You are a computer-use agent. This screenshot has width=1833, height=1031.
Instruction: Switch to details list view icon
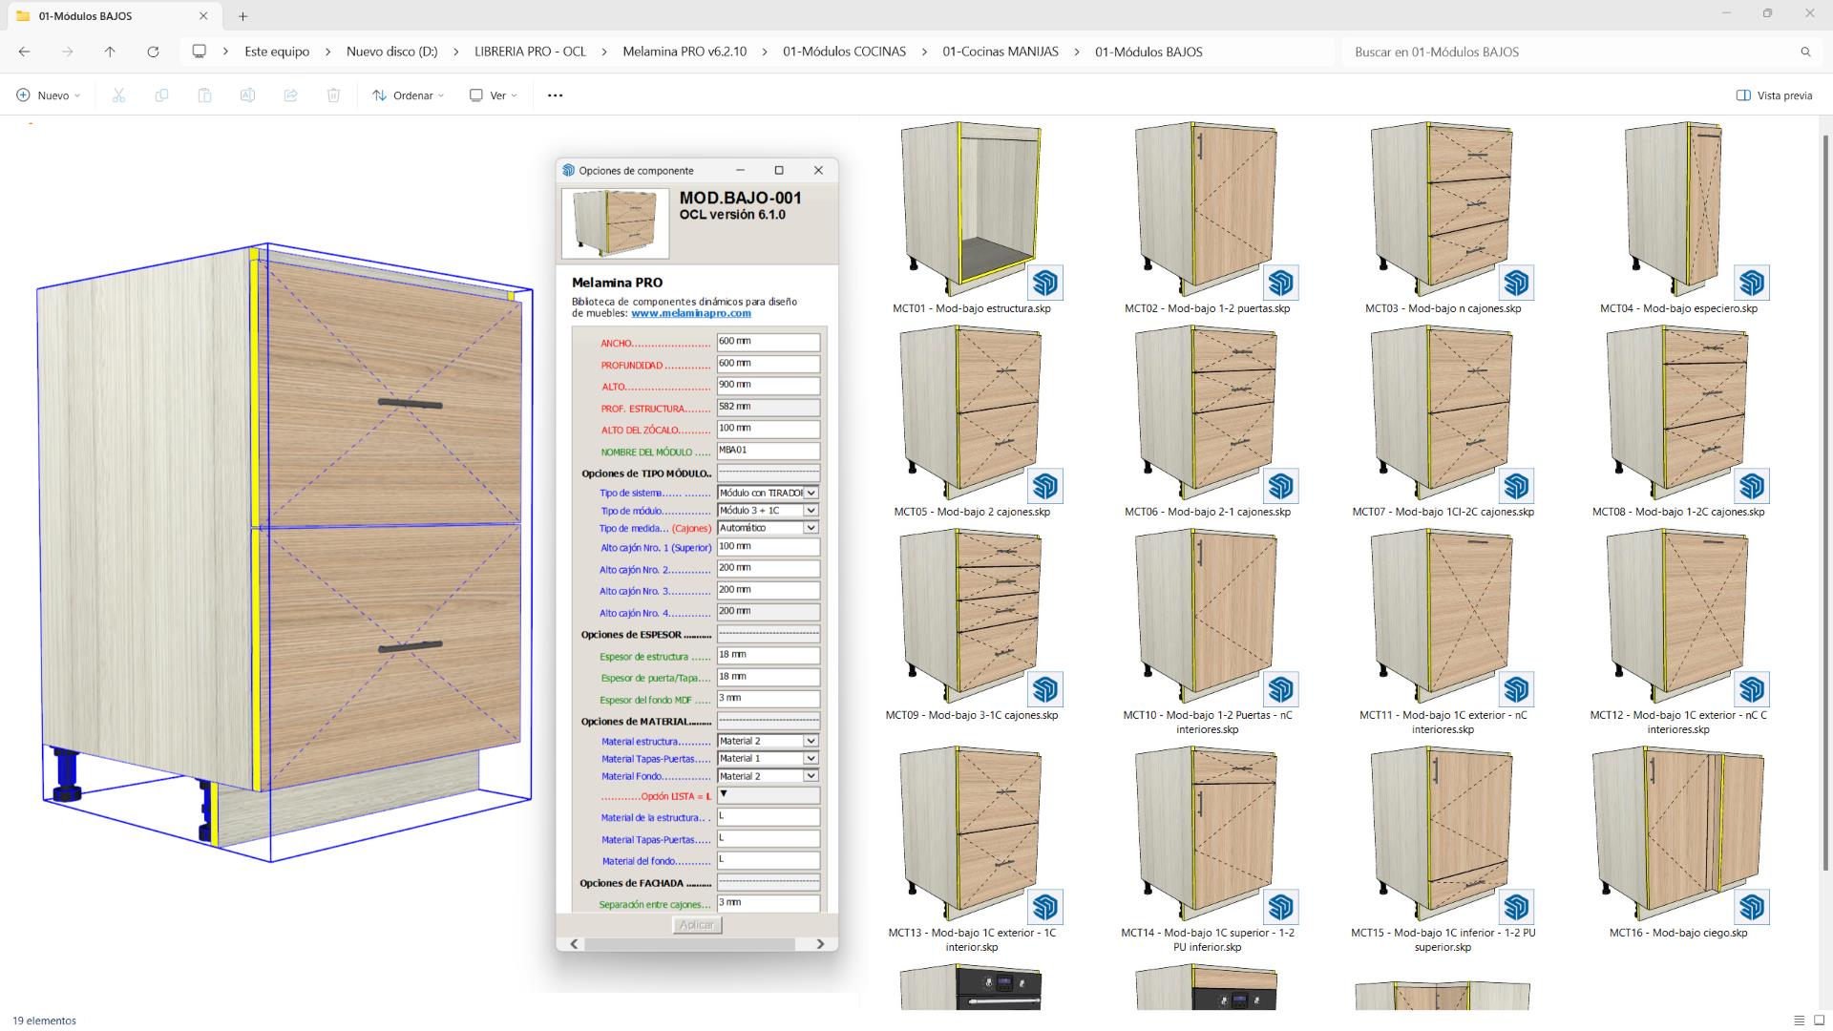tap(1799, 1020)
